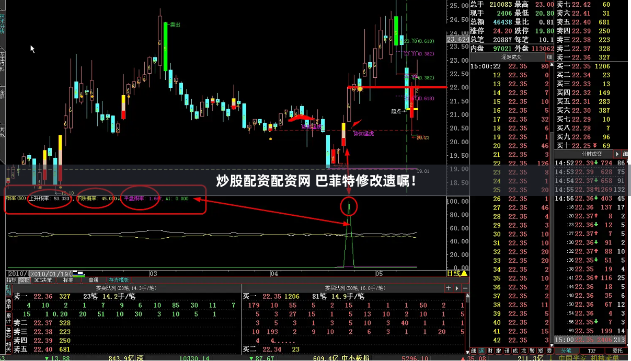
Task: Toggle the 模板 template mode button
Action: pyautogui.click(x=24, y=280)
